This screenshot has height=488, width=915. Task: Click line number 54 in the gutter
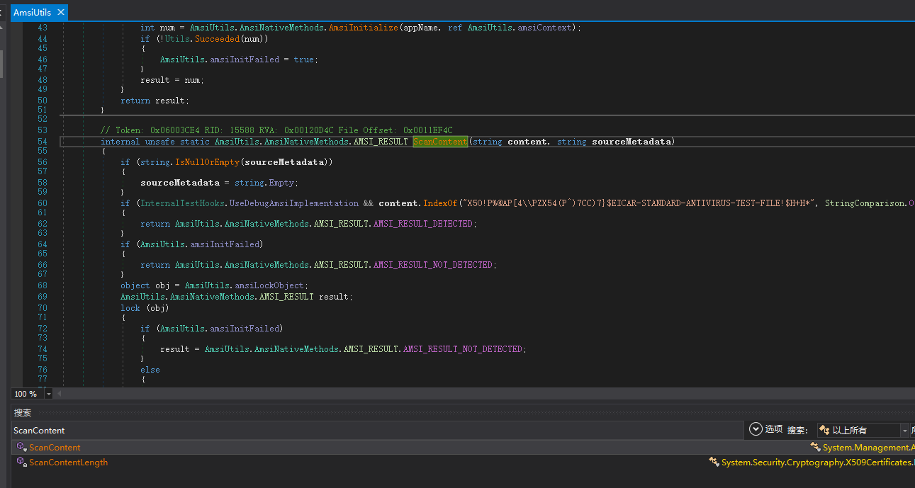pos(43,142)
